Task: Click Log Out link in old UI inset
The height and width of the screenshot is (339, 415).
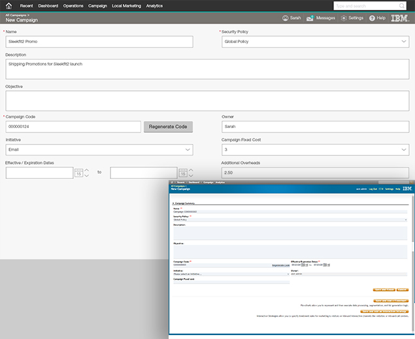Action: [x=373, y=189]
